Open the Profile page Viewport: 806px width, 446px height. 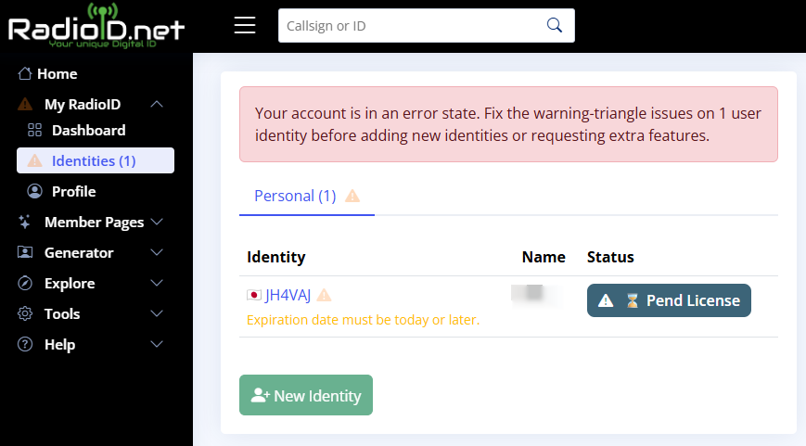tap(73, 192)
